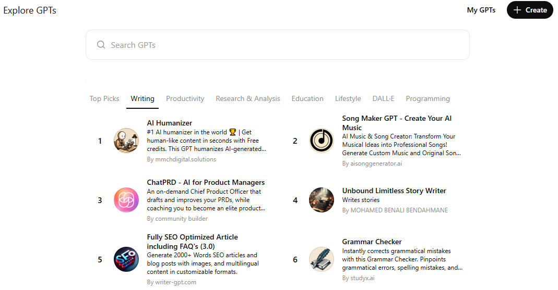558x290 pixels.
Task: Open the DALL·E tab
Action: pyautogui.click(x=383, y=98)
